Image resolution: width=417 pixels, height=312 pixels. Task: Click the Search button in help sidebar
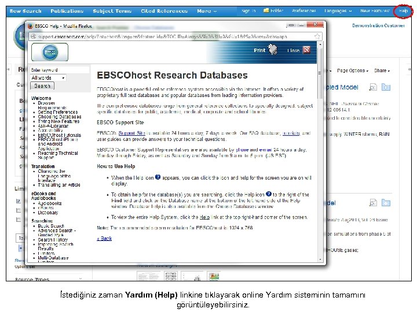[x=42, y=86]
